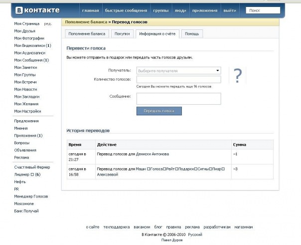The image size is (301, 245).
Task: Open Моя Страница in sidebar
Action: point(27,23)
